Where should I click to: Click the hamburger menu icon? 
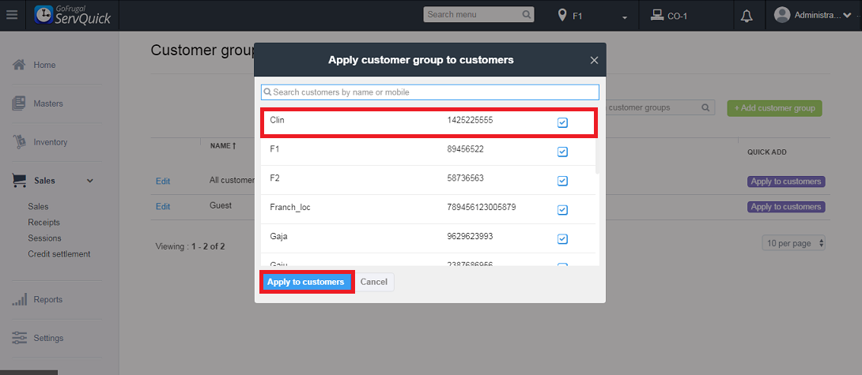pos(12,15)
